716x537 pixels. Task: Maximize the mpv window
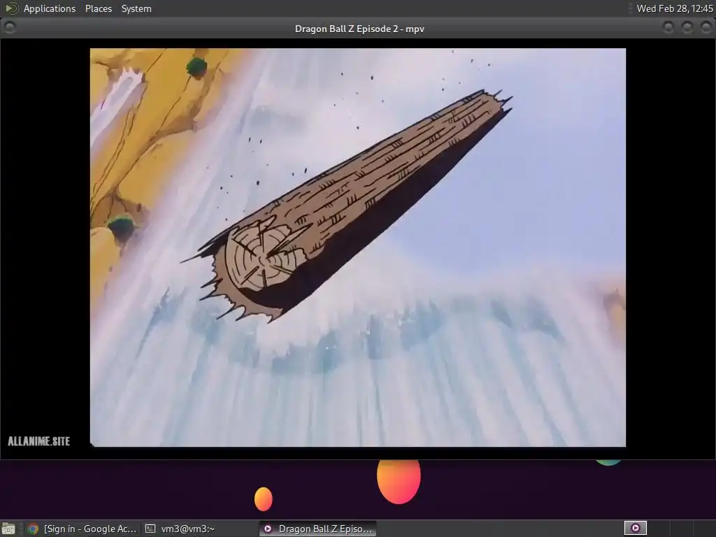pos(687,28)
